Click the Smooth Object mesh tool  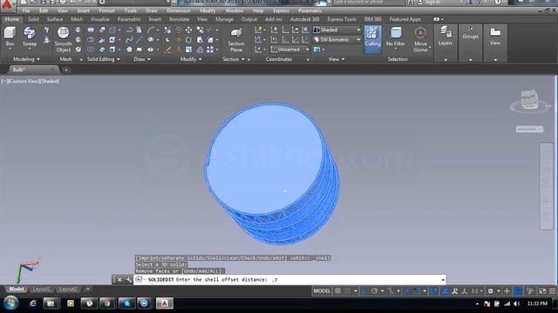(x=64, y=39)
